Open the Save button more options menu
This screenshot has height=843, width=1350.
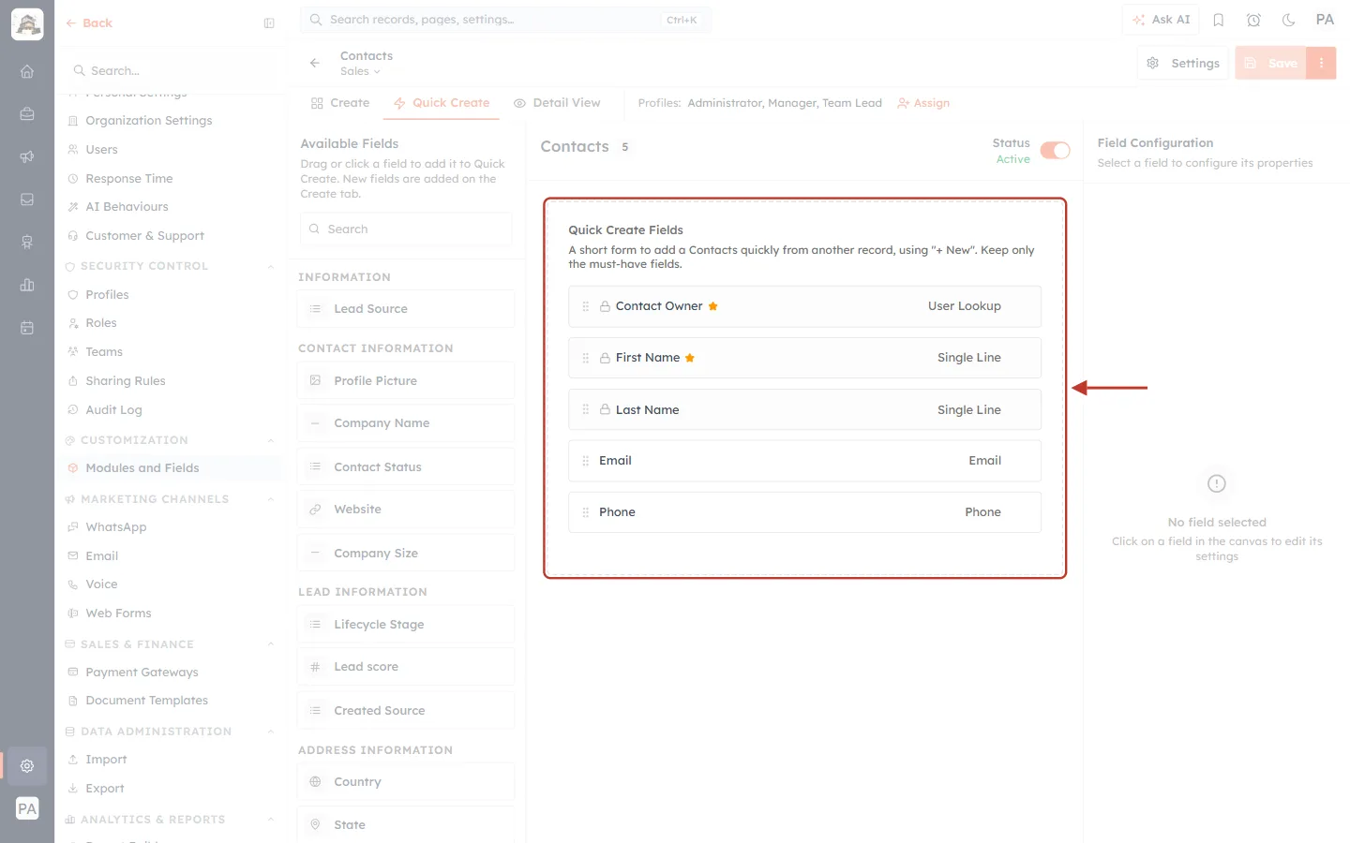click(1321, 63)
